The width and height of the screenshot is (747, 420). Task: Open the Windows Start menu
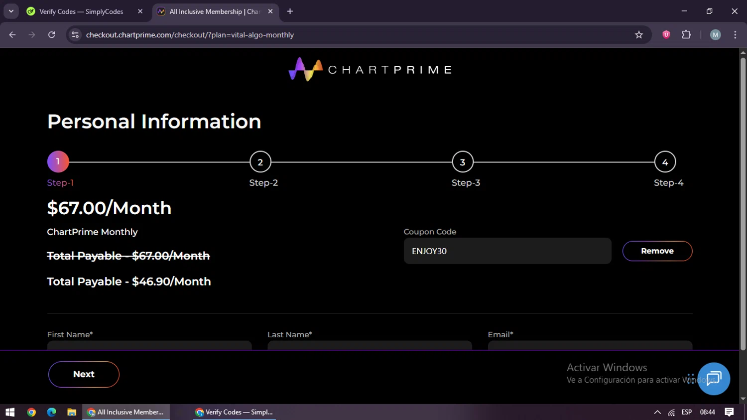(10, 412)
